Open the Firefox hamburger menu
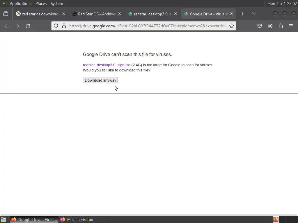Viewport: 298px width, 223px height. (291, 26)
